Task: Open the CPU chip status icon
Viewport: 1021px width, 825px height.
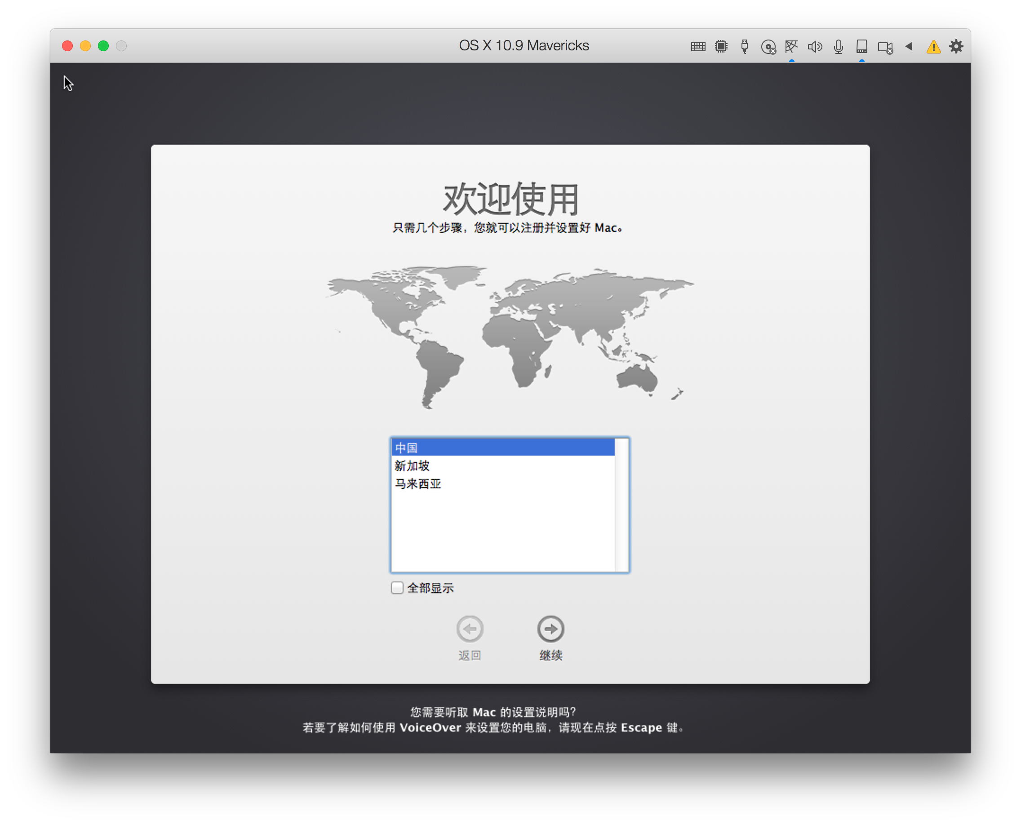Action: (x=721, y=47)
